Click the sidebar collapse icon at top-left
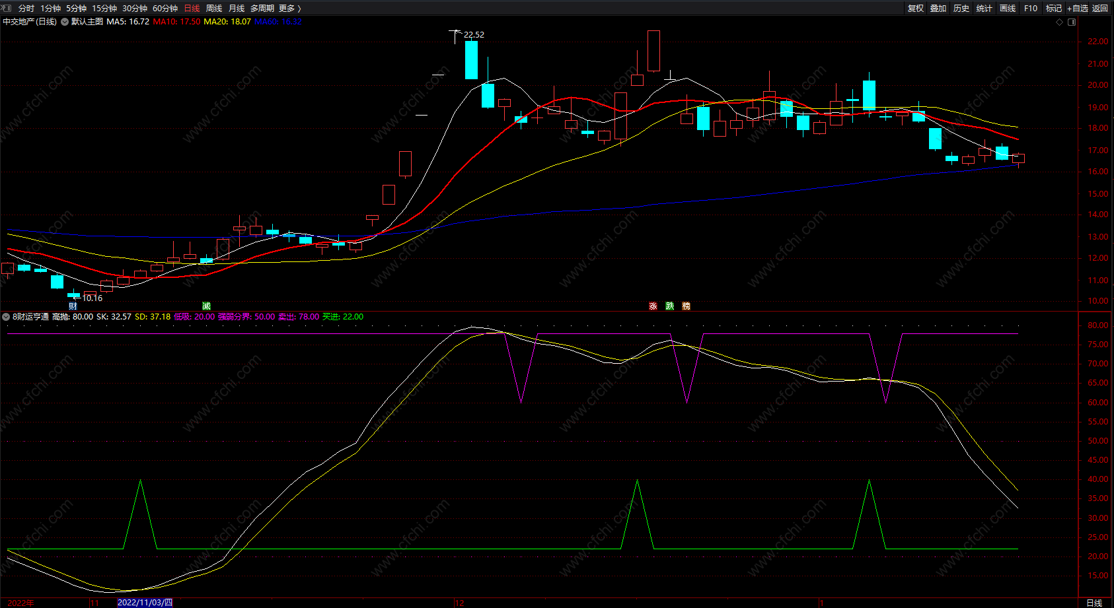 (x=7, y=8)
